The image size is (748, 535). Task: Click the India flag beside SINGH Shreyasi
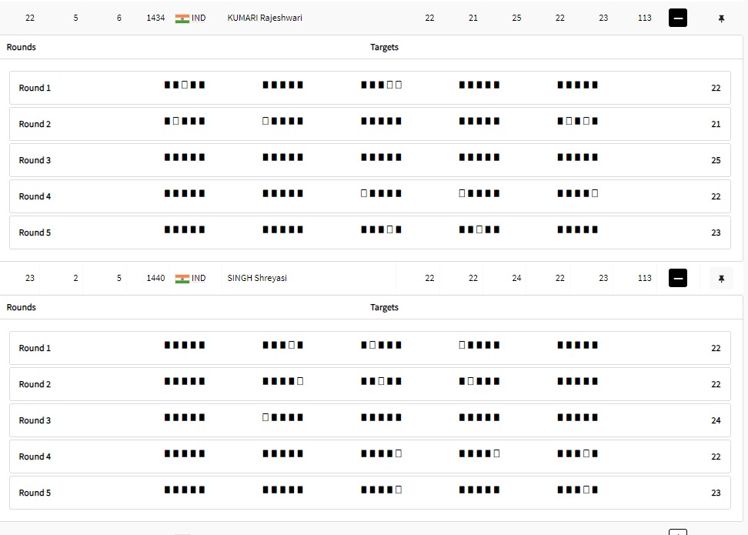[x=182, y=279]
